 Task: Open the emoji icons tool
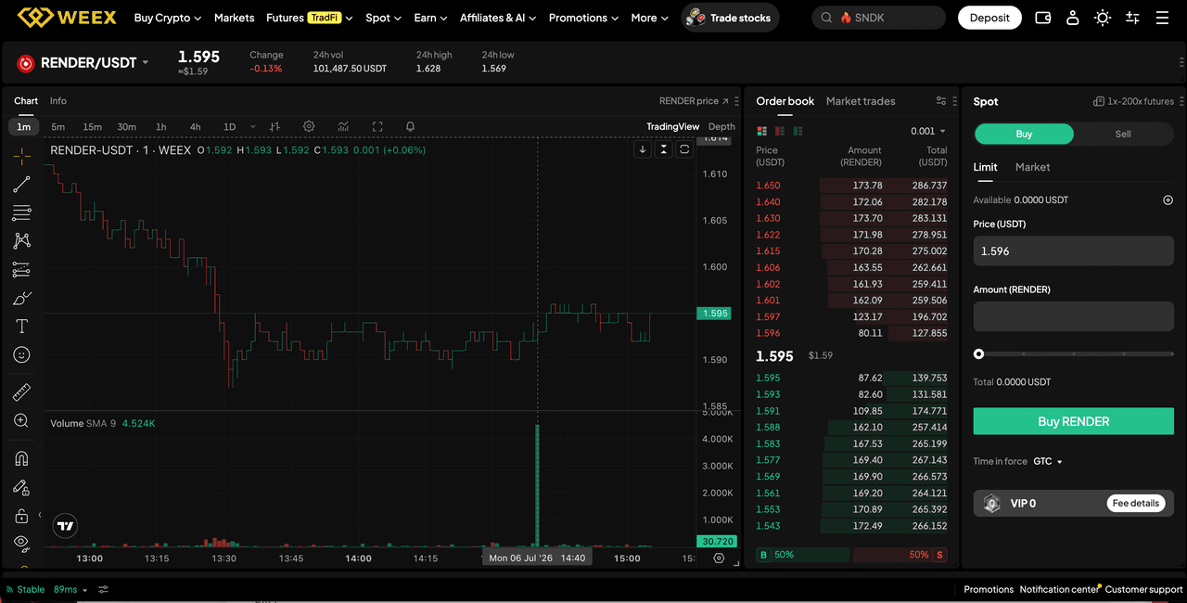[x=21, y=354]
